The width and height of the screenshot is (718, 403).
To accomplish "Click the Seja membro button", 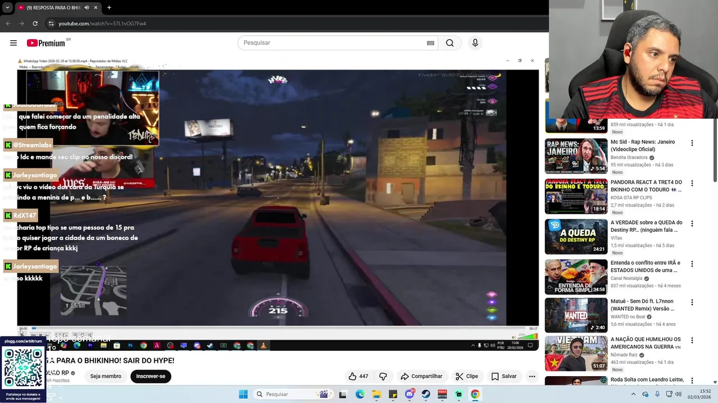I will click(x=105, y=376).
